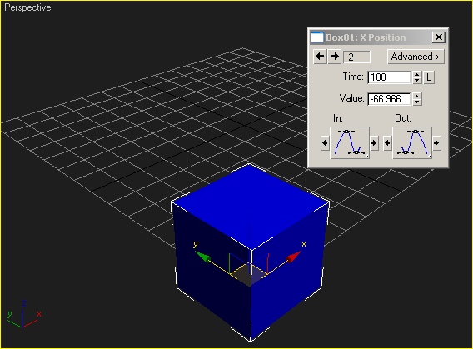
Task: Click the key number field showing 2
Action: [357, 57]
